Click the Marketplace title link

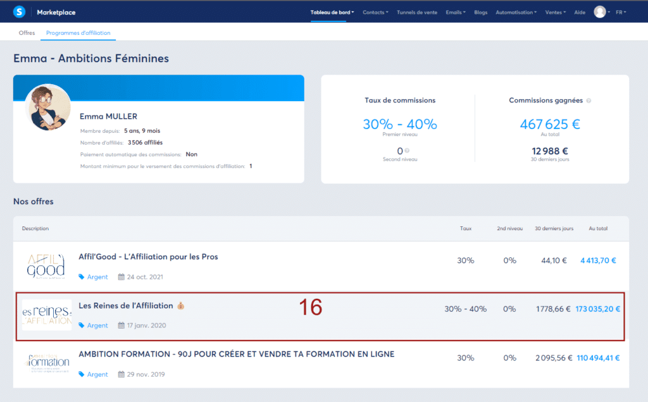tap(56, 13)
